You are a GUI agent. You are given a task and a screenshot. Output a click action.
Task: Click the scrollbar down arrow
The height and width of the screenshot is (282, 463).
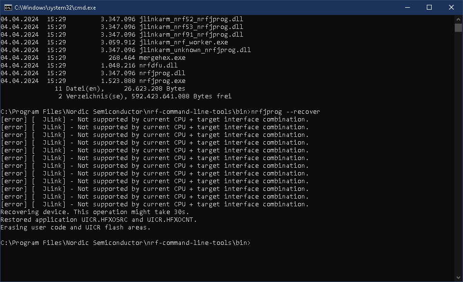tap(458, 278)
